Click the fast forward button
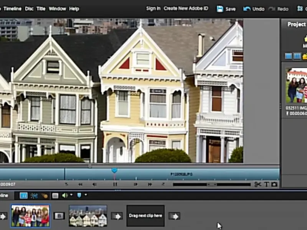The width and height of the screenshot is (307, 230). pyautogui.click(x=150, y=184)
